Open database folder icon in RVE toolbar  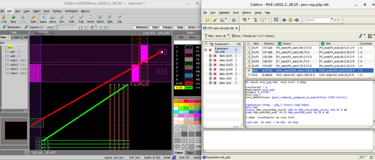207,20
